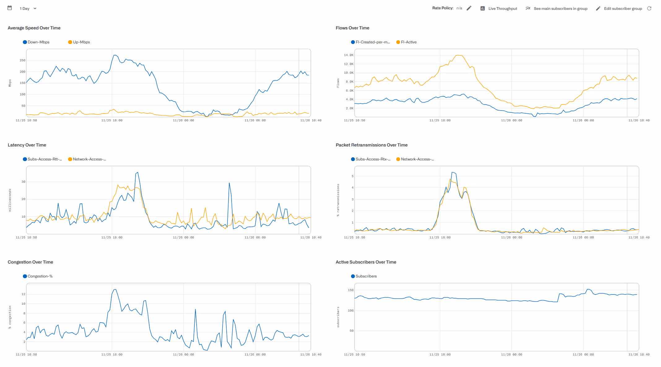This screenshot has width=661, height=367.
Task: Toggle the Down-Mbps series legend
Action: (38, 42)
